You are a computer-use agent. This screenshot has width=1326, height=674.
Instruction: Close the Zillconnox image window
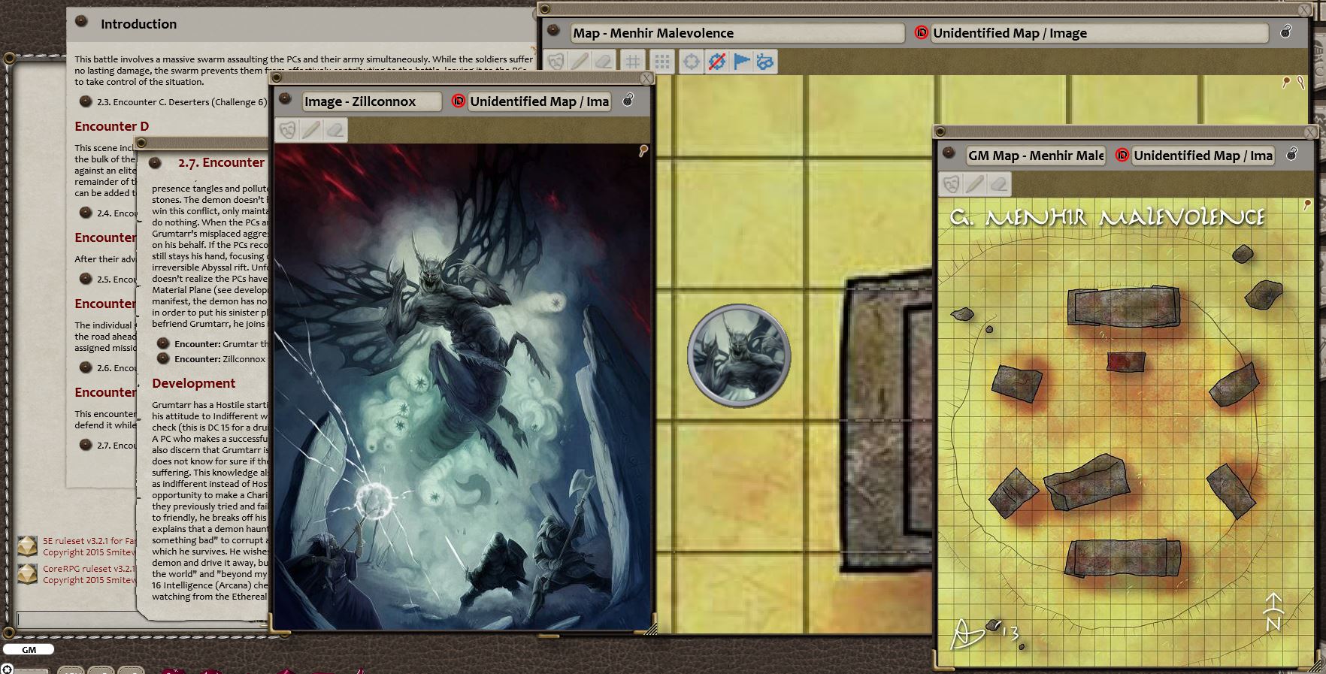click(x=646, y=78)
